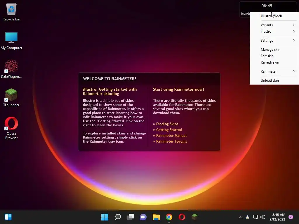
Task: Expand the Rainmeter submenu
Action: click(x=274, y=71)
